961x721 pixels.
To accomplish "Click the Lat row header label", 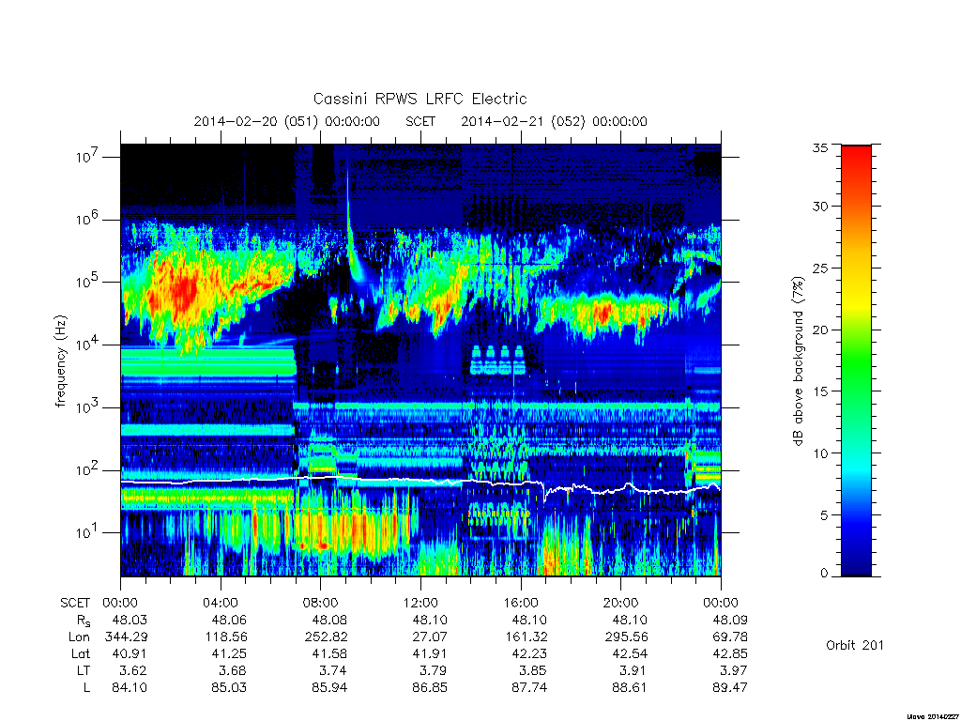I will (x=81, y=653).
